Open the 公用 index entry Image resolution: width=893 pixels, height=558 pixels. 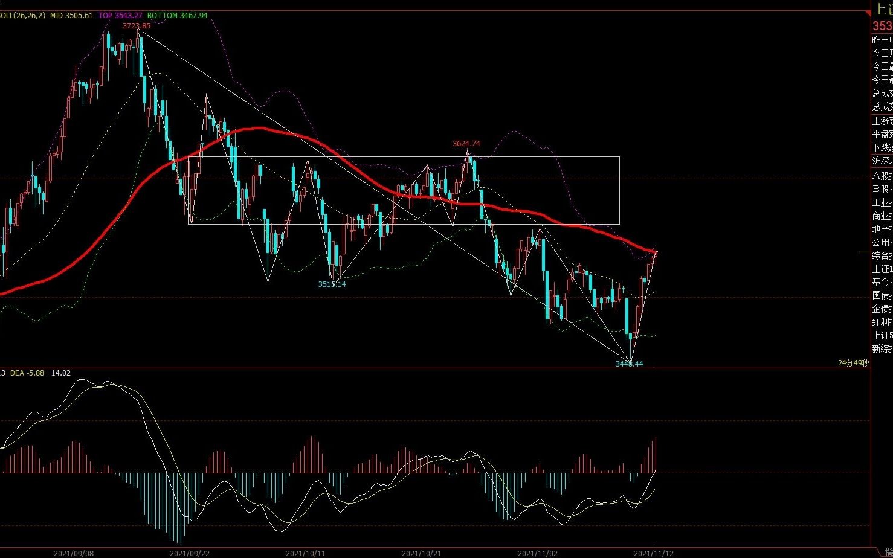pyautogui.click(x=882, y=243)
